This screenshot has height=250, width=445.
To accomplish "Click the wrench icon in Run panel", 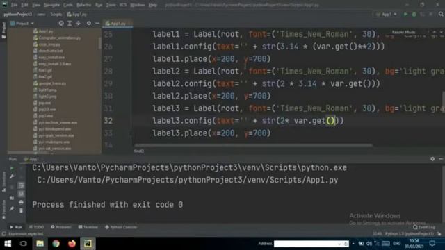I will [x=12, y=176].
